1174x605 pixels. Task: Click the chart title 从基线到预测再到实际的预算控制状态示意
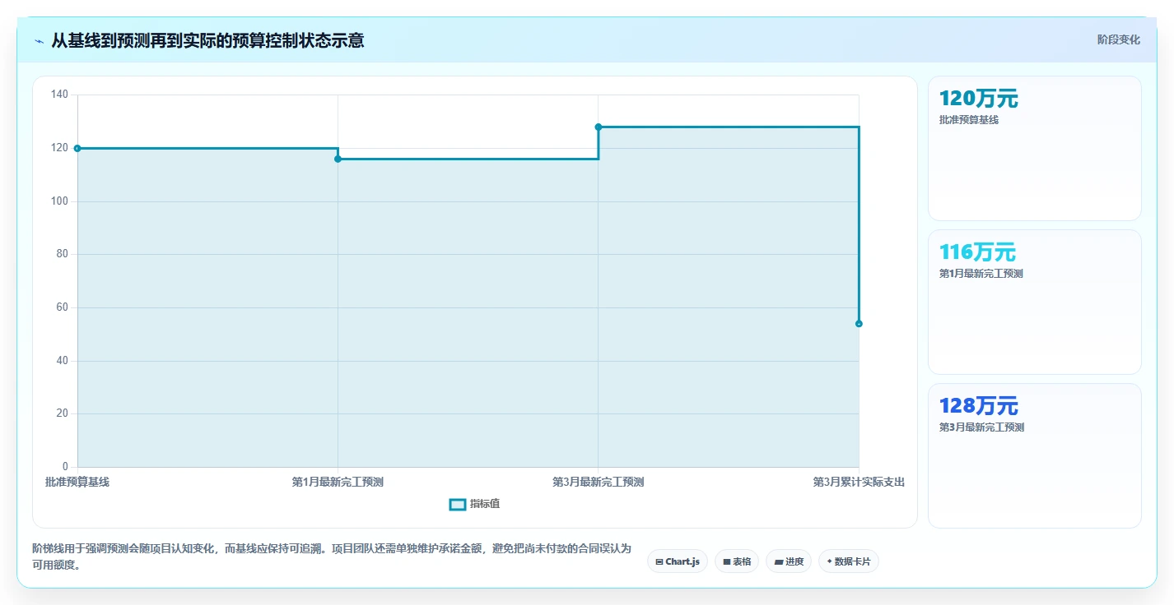point(207,40)
